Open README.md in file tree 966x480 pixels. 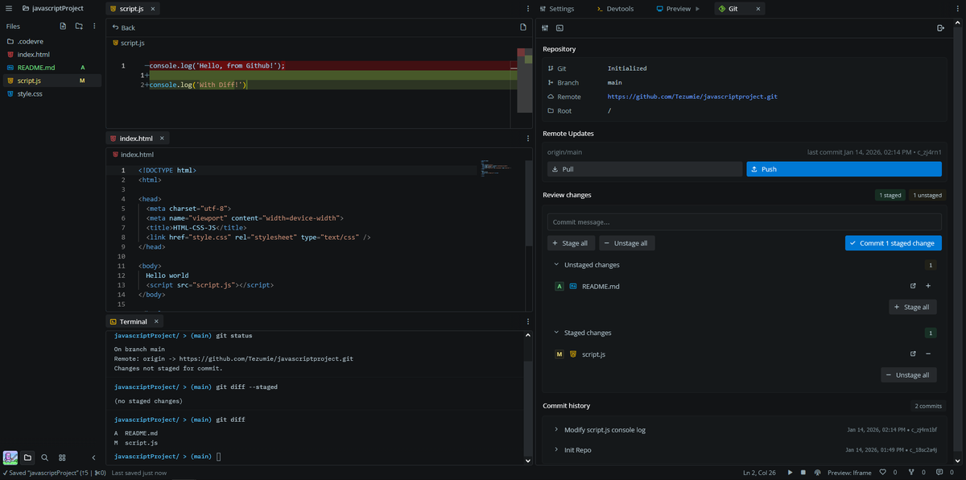point(52,68)
